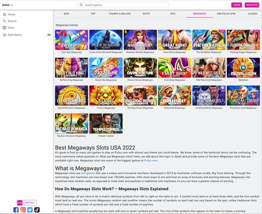Click the Home label in sidebar
Image resolution: width=262 pixels, height=214 pixels.
pyautogui.click(x=11, y=14)
